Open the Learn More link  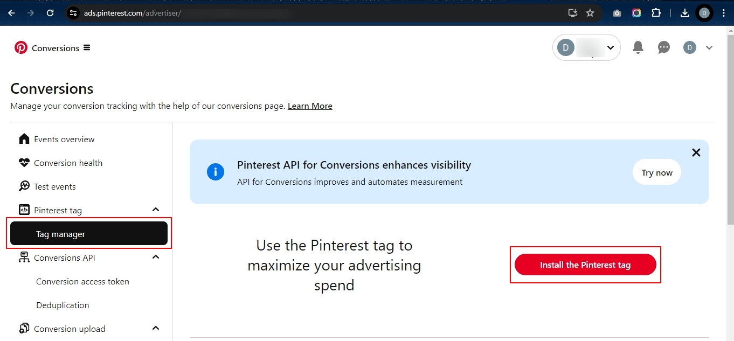point(310,106)
